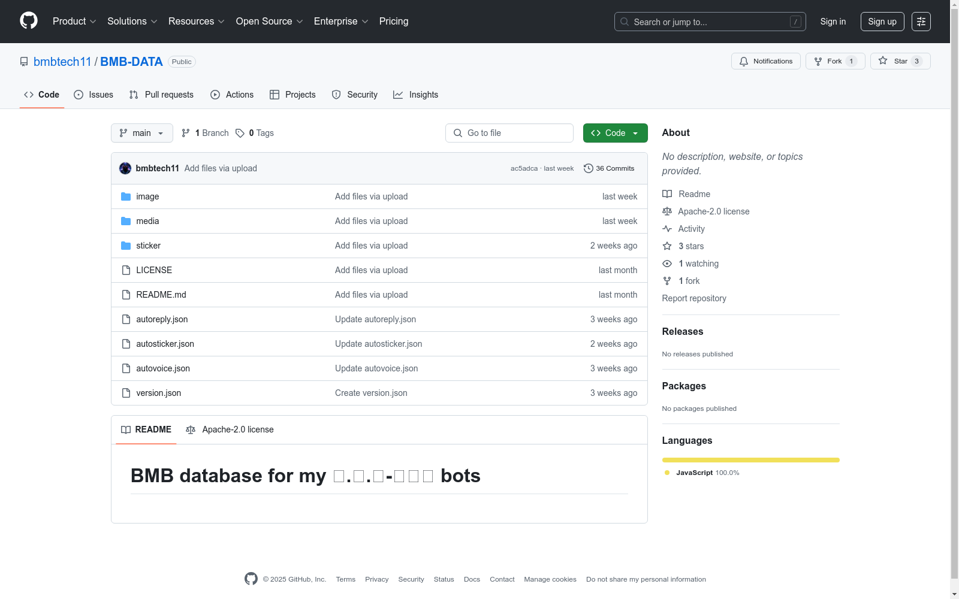Screen dimensions: 959x599
Task: Open the sticker folder icon
Action: 126,246
